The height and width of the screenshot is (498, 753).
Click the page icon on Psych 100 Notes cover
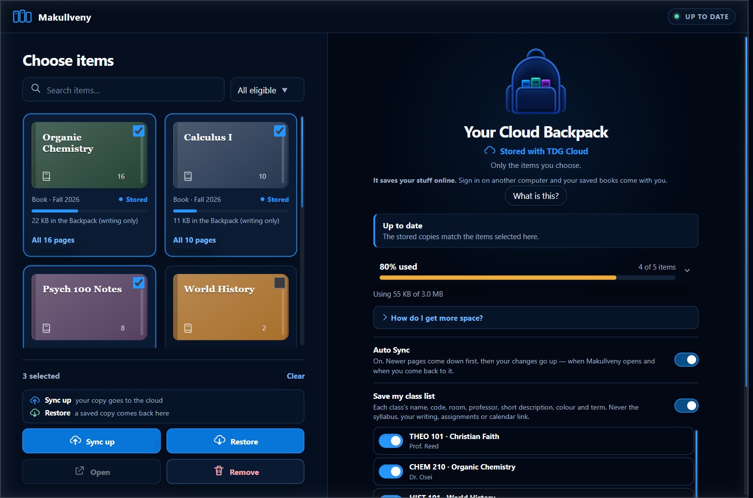click(x=47, y=328)
